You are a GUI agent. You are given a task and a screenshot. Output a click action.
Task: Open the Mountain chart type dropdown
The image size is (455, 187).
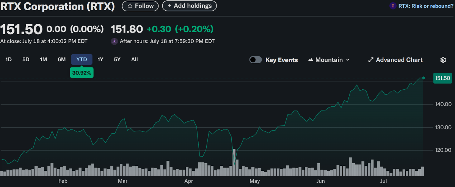[329, 60]
